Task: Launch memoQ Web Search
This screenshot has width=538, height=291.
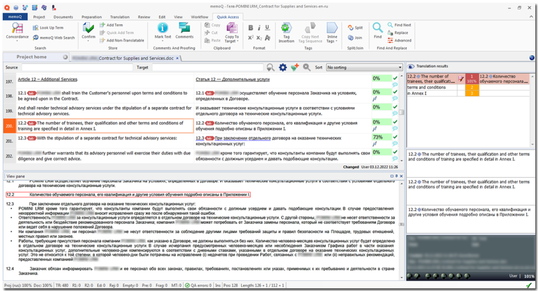Action: pos(54,38)
